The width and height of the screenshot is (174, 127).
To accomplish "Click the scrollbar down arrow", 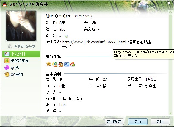I will click(x=170, y=113).
